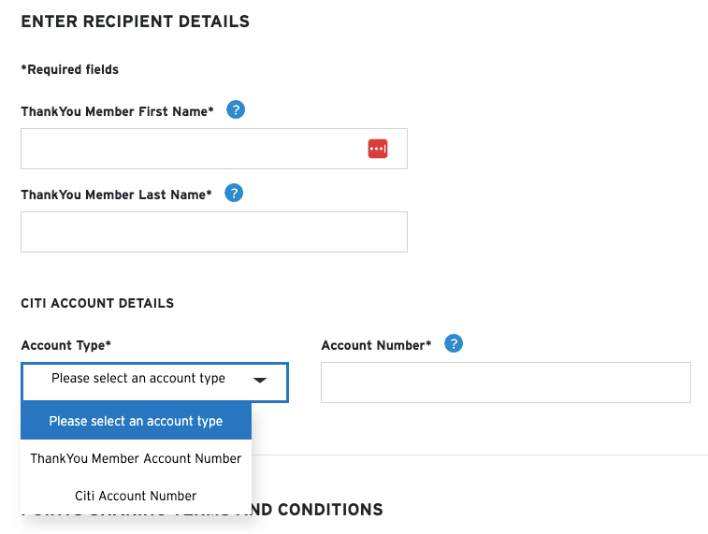Screen dimensions: 708x534
Task: Collapse the Account Type dropdown arrow
Action: click(x=260, y=380)
